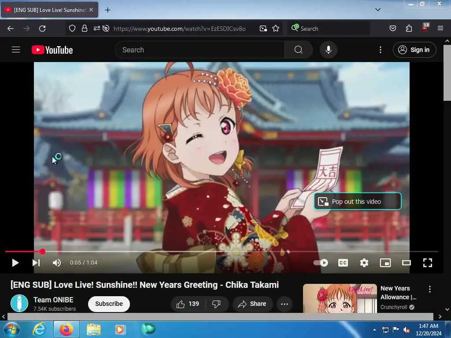The width and height of the screenshot is (451, 338).
Task: Dislike this video
Action: tap(217, 304)
